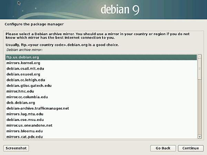Select mirrors.cat.pdx.edu entry
Image resolution: width=207 pixels, height=155 pixels.
pyautogui.click(x=101, y=136)
